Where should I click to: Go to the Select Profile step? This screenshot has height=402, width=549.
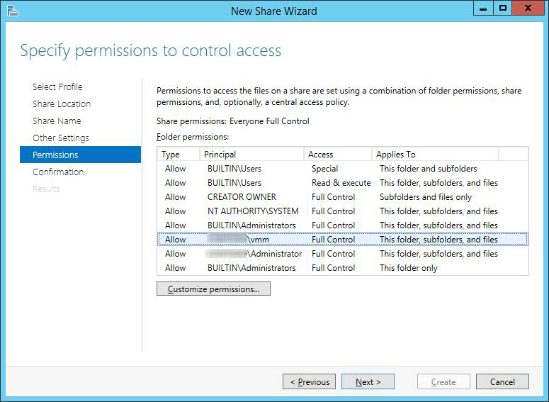[x=57, y=86]
